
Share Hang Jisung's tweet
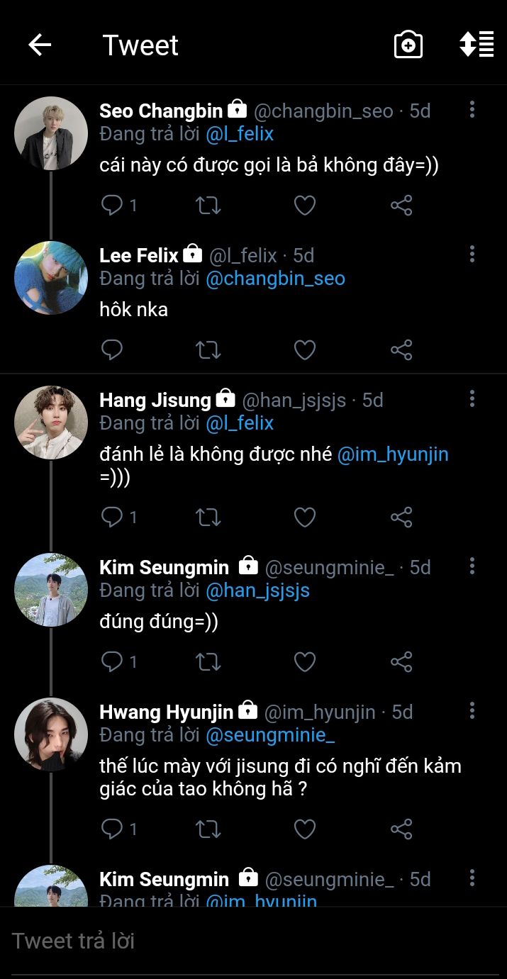tap(401, 518)
